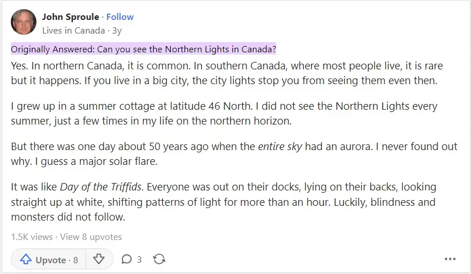Screen dimensions: 471x274
Task: Open John Sproule's profile name link
Action: (x=70, y=17)
